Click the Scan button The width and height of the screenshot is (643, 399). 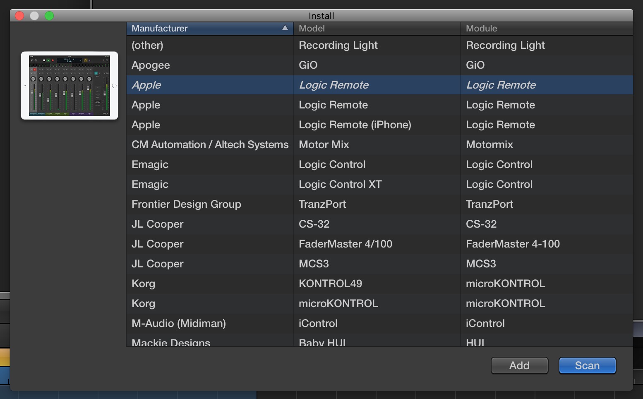click(587, 365)
